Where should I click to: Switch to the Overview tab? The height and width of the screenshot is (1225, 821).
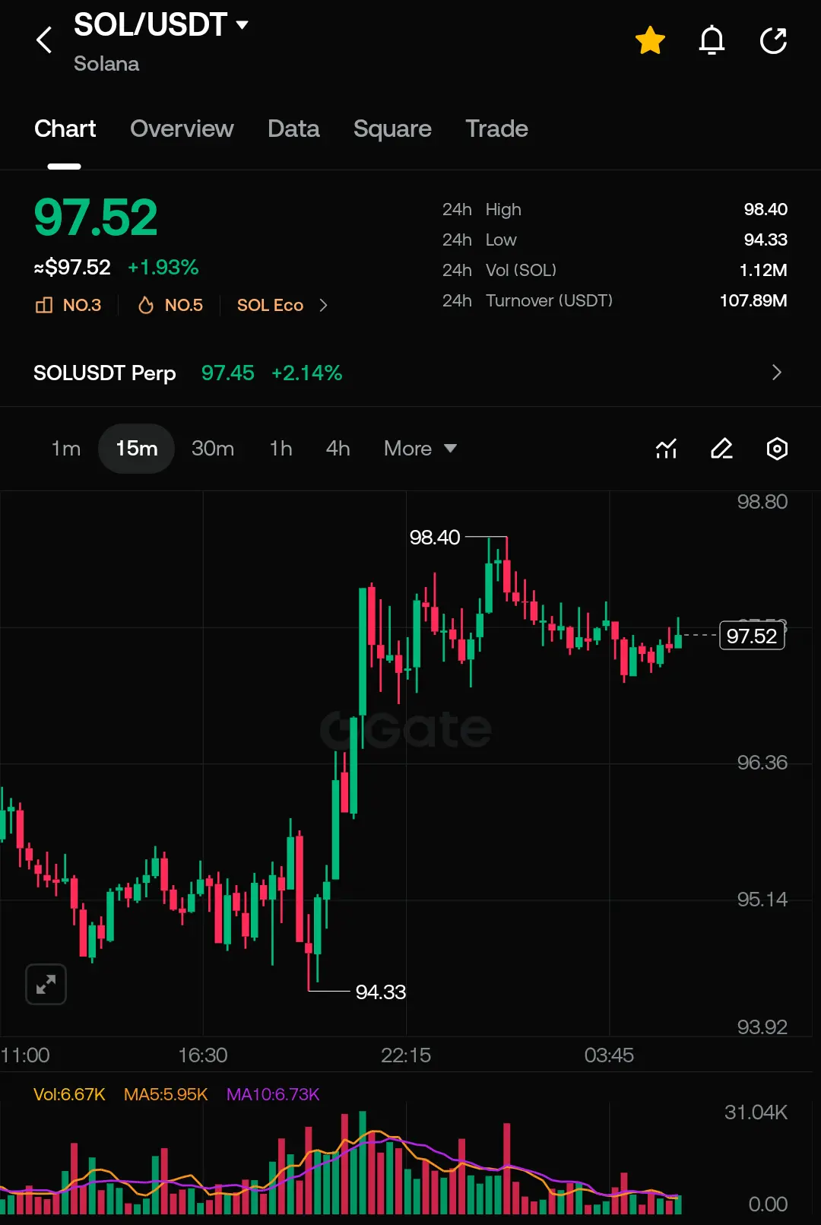(x=182, y=129)
